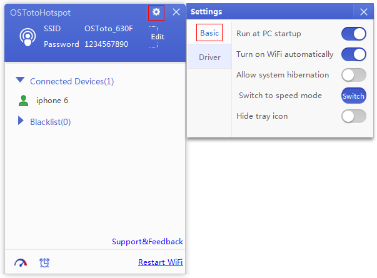Open the Support&Feedback link

(148, 242)
